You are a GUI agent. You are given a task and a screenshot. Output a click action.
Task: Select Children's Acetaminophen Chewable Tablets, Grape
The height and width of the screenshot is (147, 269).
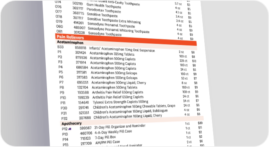(134, 107)
